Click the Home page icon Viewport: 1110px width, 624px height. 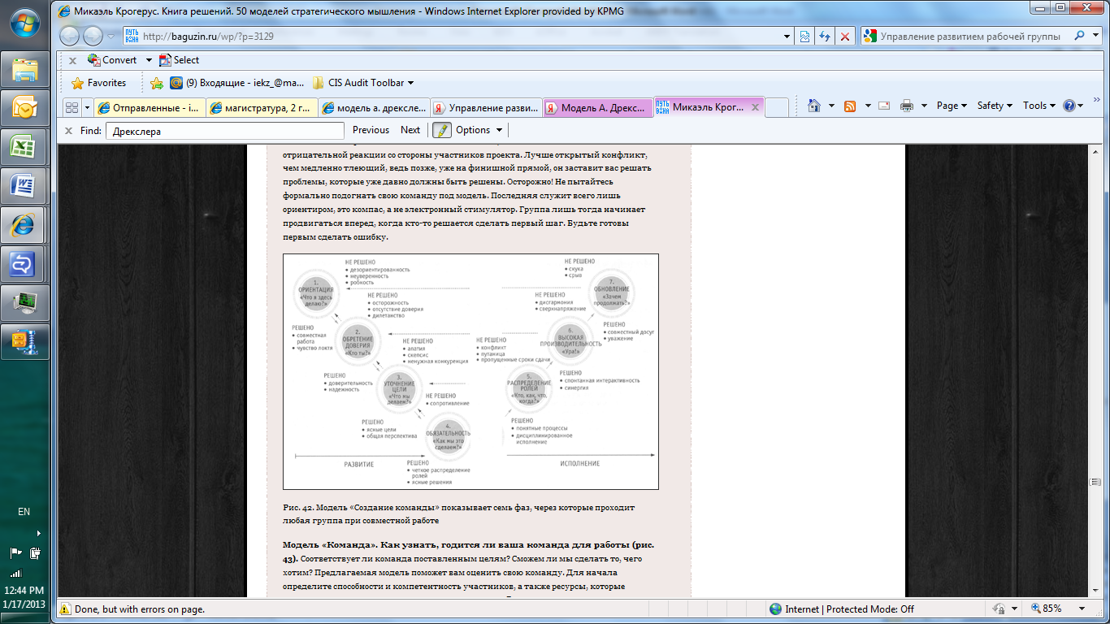pos(814,106)
